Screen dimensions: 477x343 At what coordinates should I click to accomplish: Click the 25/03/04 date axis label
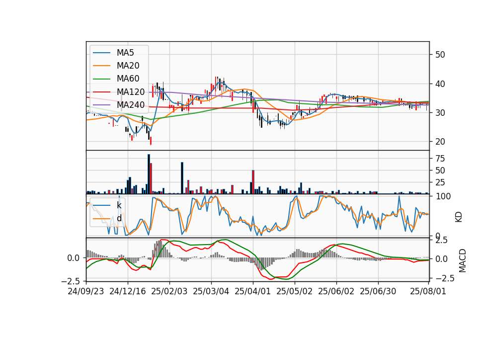coord(211,291)
